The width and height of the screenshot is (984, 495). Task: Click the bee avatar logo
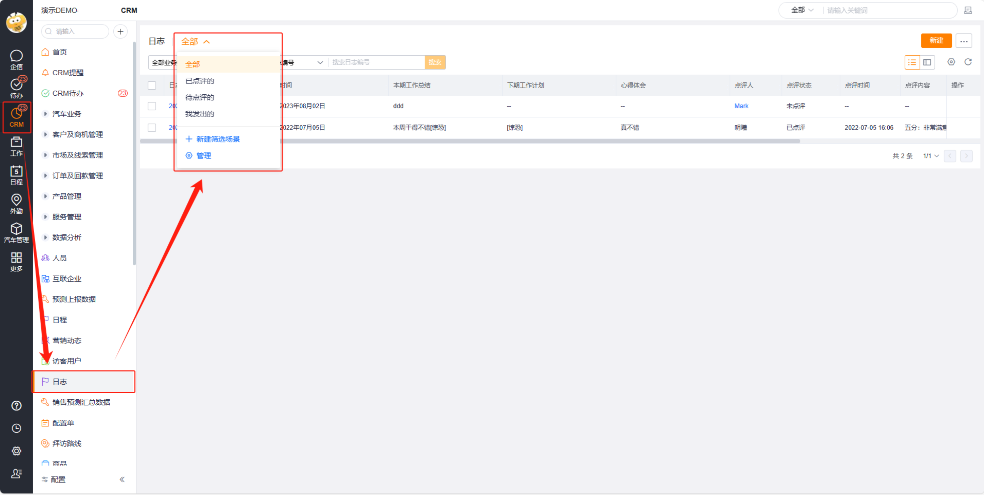click(x=16, y=22)
